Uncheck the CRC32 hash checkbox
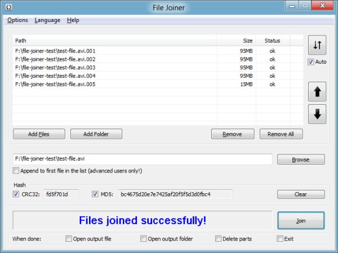Viewport: 338px width, 253px height. (16, 194)
